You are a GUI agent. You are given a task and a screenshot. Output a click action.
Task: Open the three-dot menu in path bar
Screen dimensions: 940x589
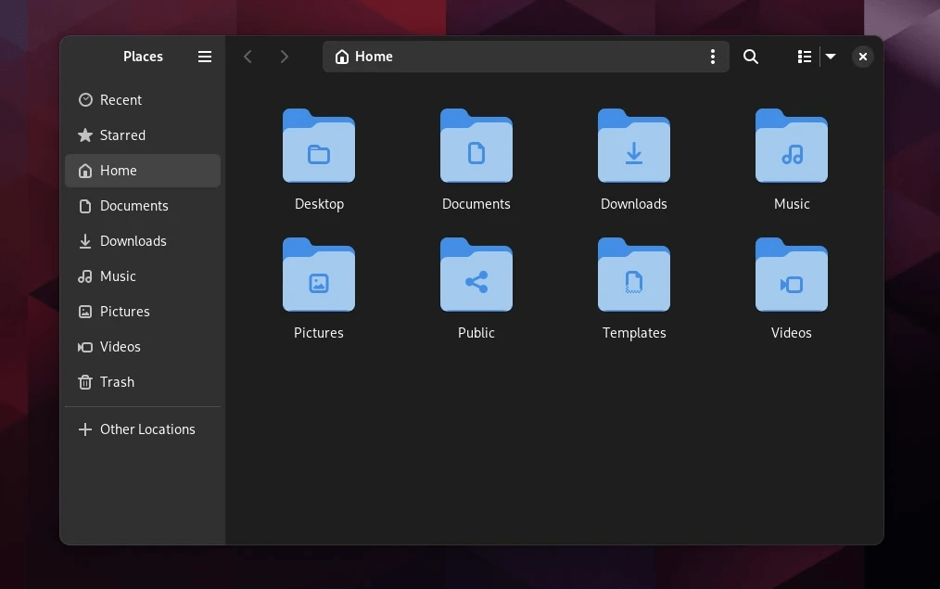click(712, 57)
